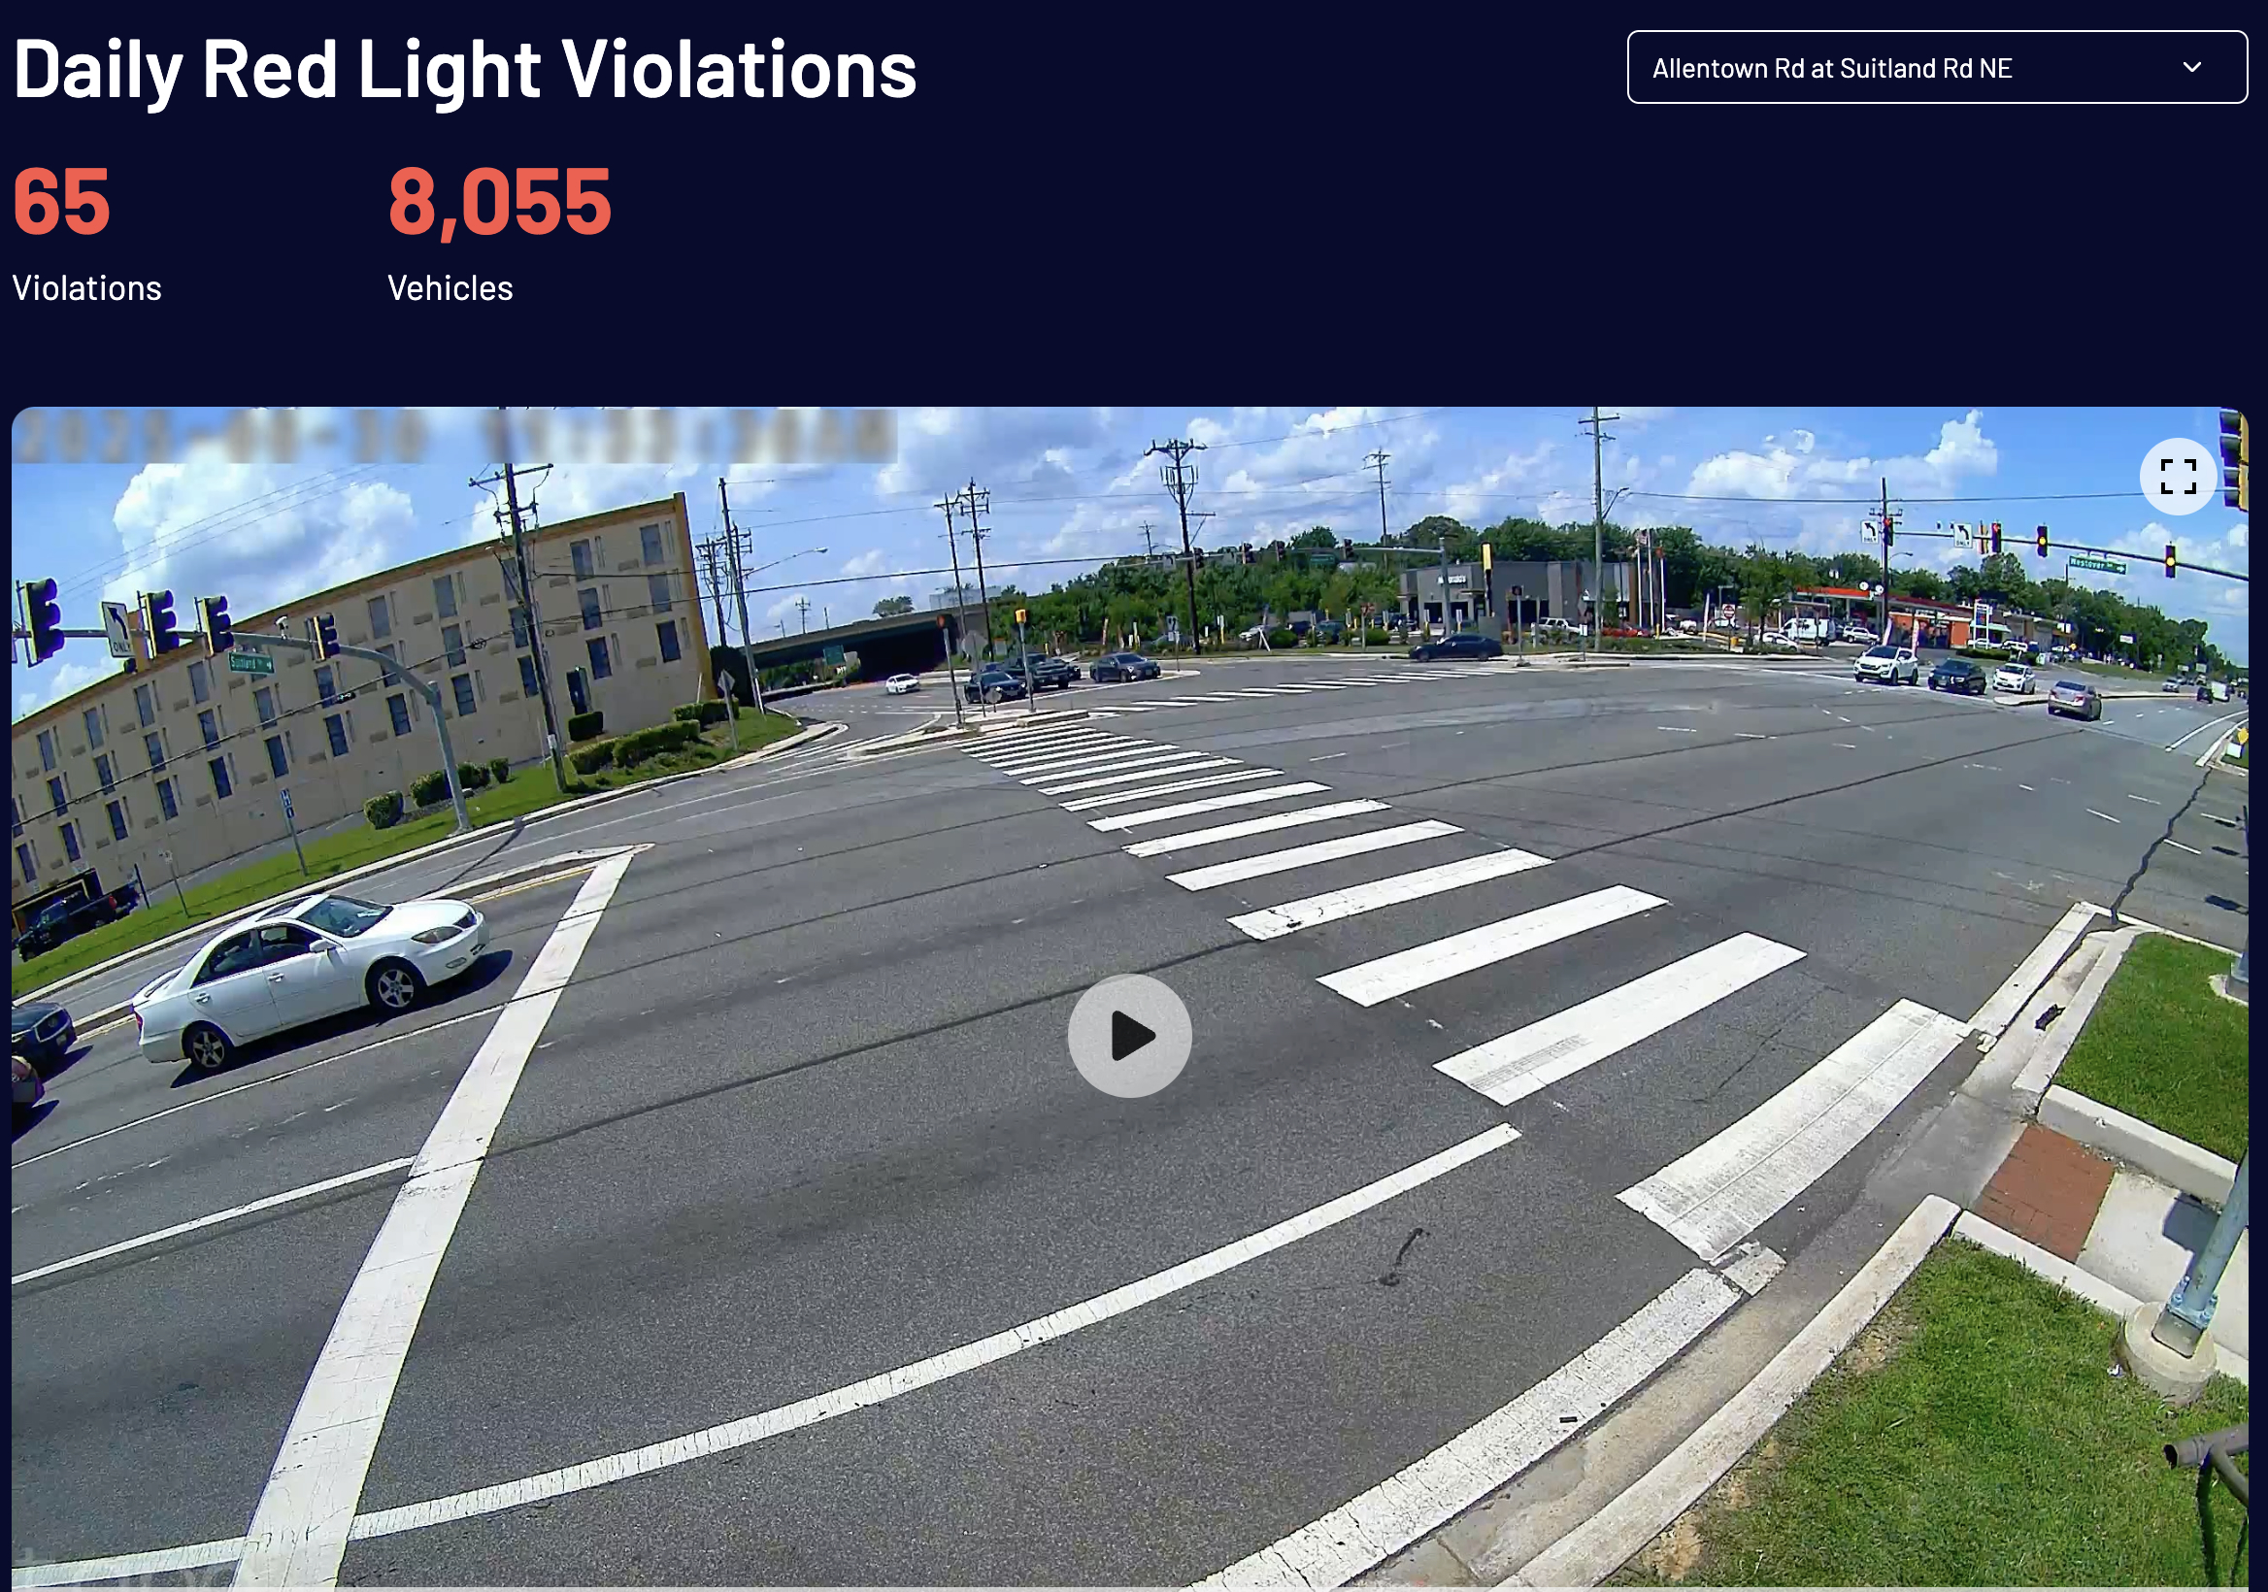Select the Violations label under 65
Viewport: 2268px width, 1592px height.
pyautogui.click(x=87, y=287)
